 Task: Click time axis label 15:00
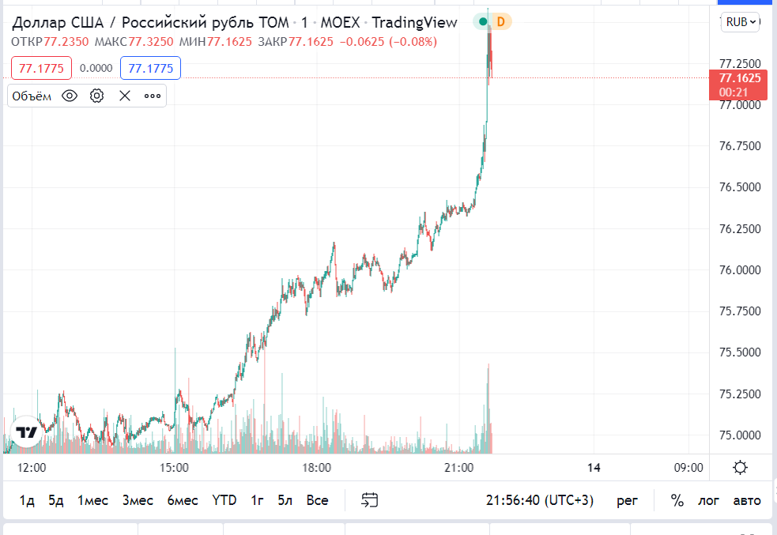tap(174, 468)
